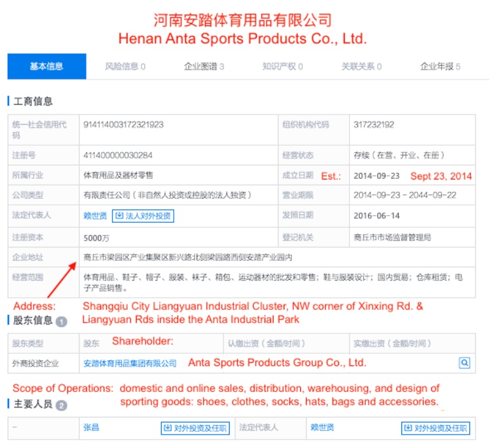Switch to the 基本信息 tab
Image resolution: width=493 pixels, height=448 pixels.
coord(46,66)
